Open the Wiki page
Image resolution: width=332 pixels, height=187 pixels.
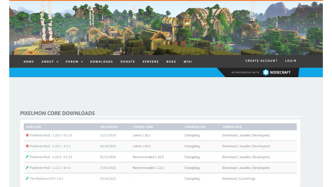tap(188, 62)
